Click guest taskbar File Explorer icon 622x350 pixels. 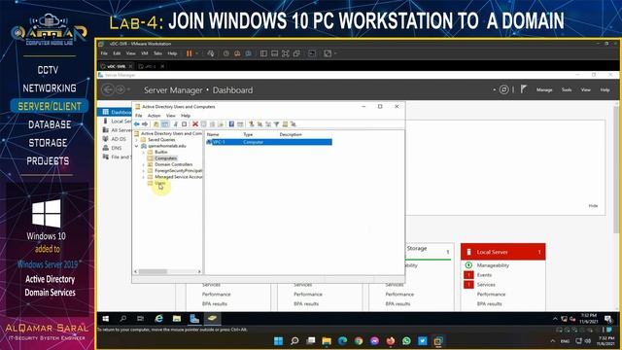point(177,319)
